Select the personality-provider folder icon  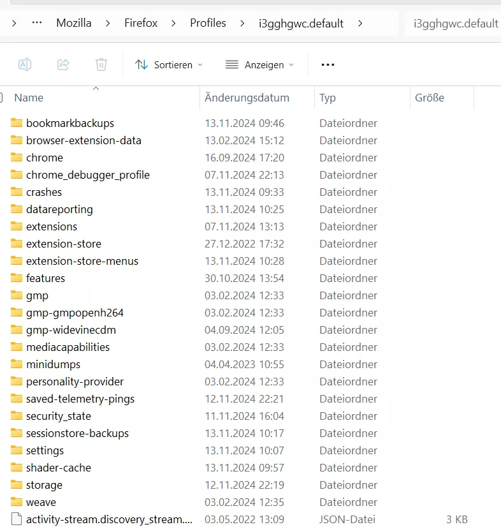17,381
